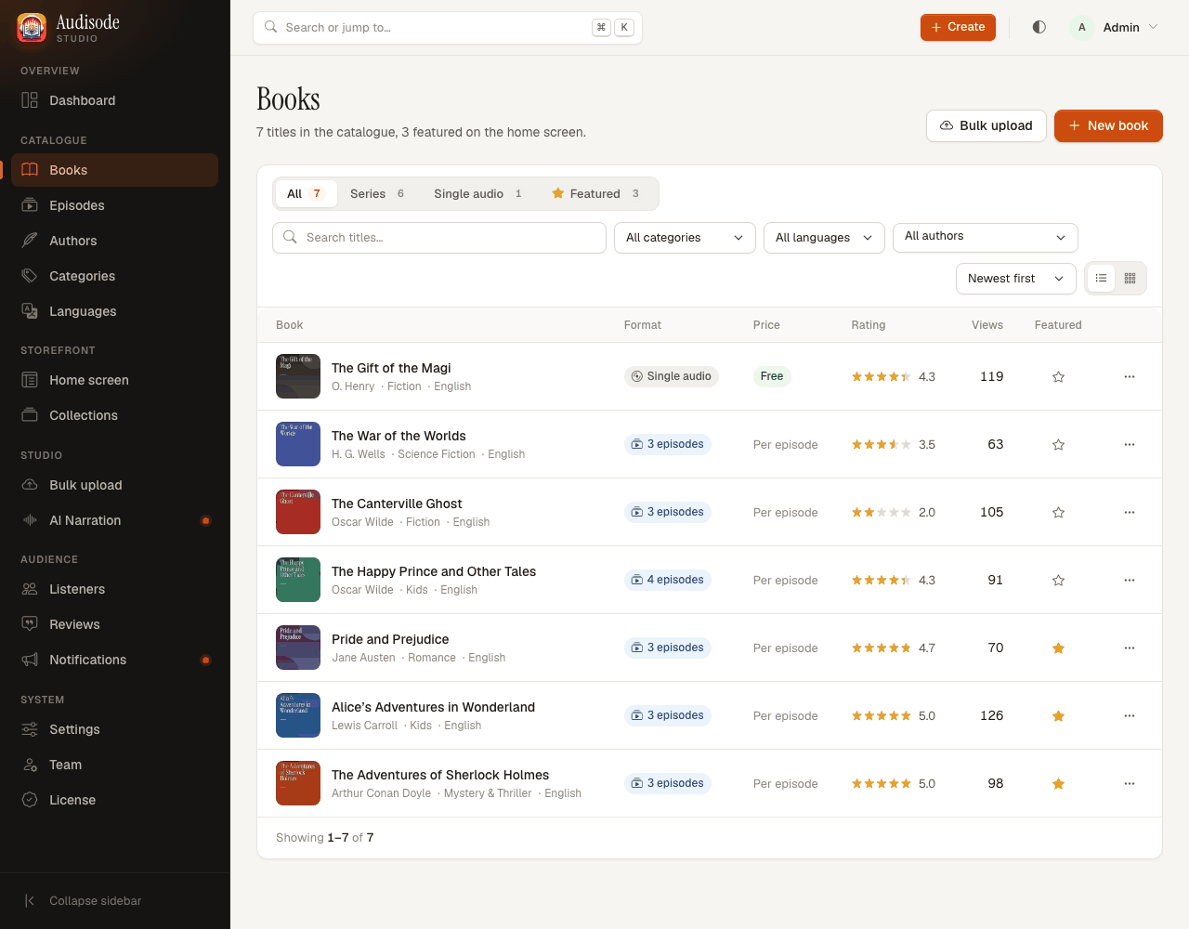Open the All categories dropdown
This screenshot has width=1189, height=929.
point(685,238)
